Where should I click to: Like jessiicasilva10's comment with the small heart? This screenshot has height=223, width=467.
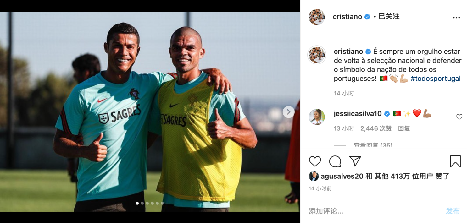[459, 117]
